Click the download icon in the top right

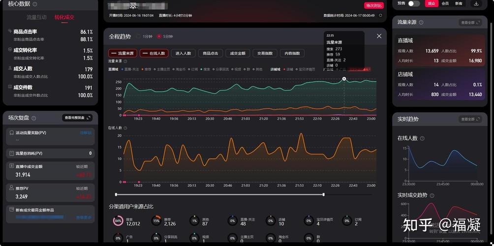[476, 3]
